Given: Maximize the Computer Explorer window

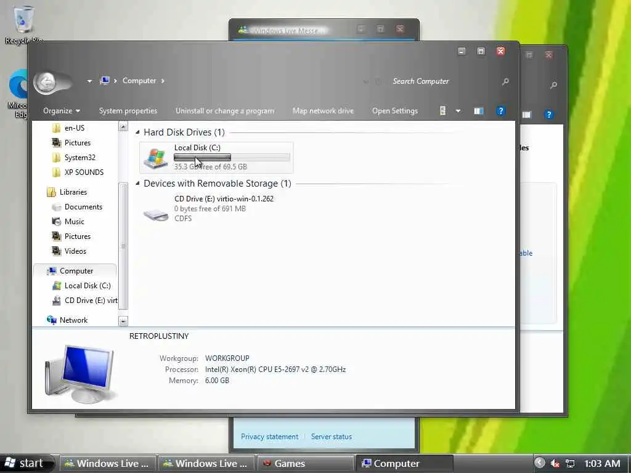Looking at the screenshot, I should point(481,51).
